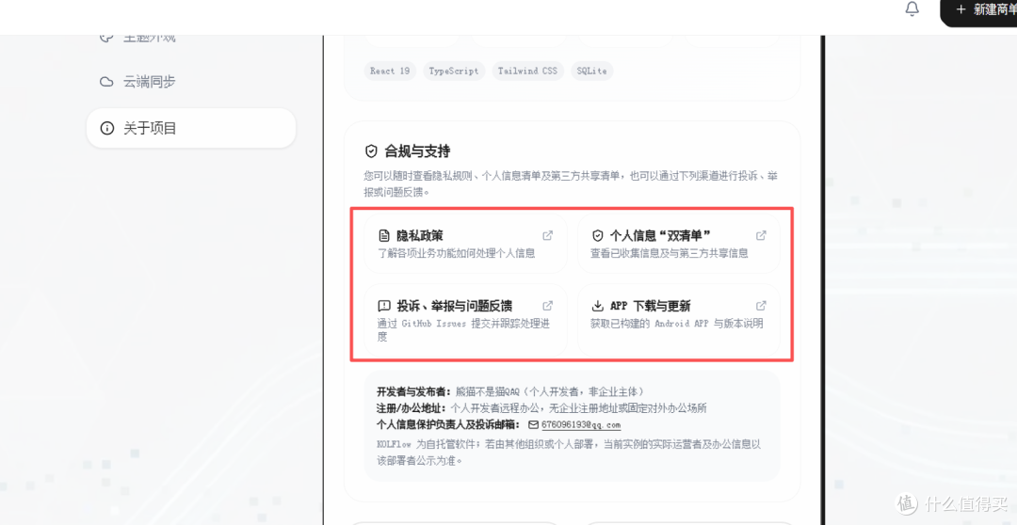The image size is (1017, 525).
Task: Click document icon on 隐私政策 card
Action: (383, 236)
